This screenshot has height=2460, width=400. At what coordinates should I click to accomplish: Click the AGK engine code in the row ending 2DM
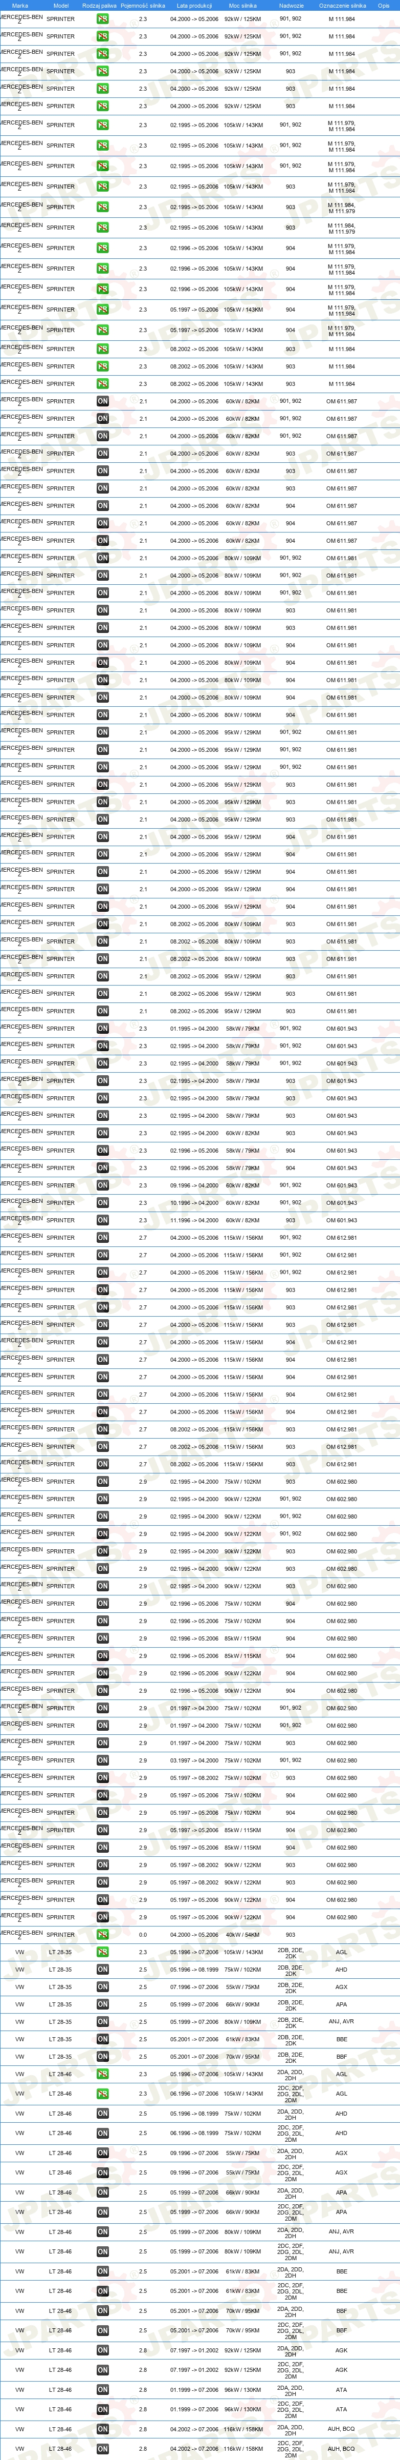(342, 2369)
